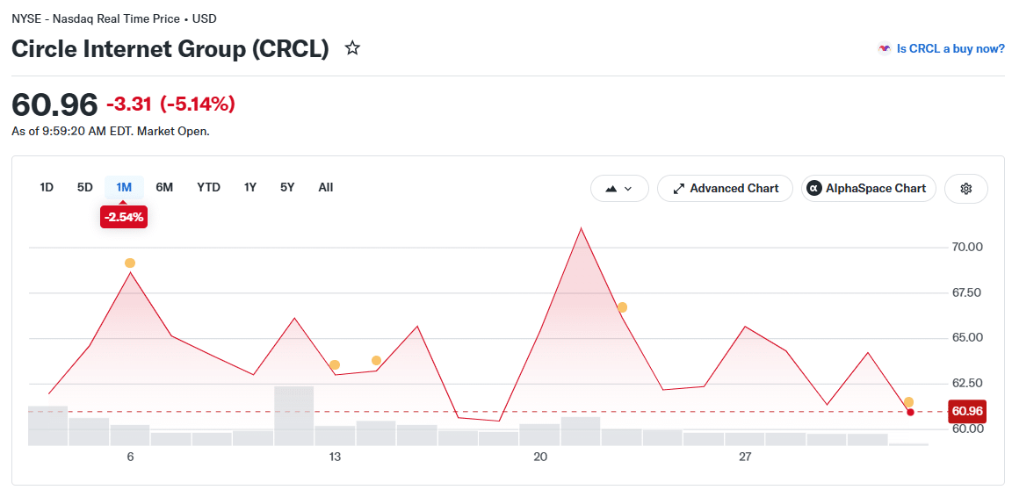Switch chart range to 1D
The width and height of the screenshot is (1012, 497).
pyautogui.click(x=47, y=188)
